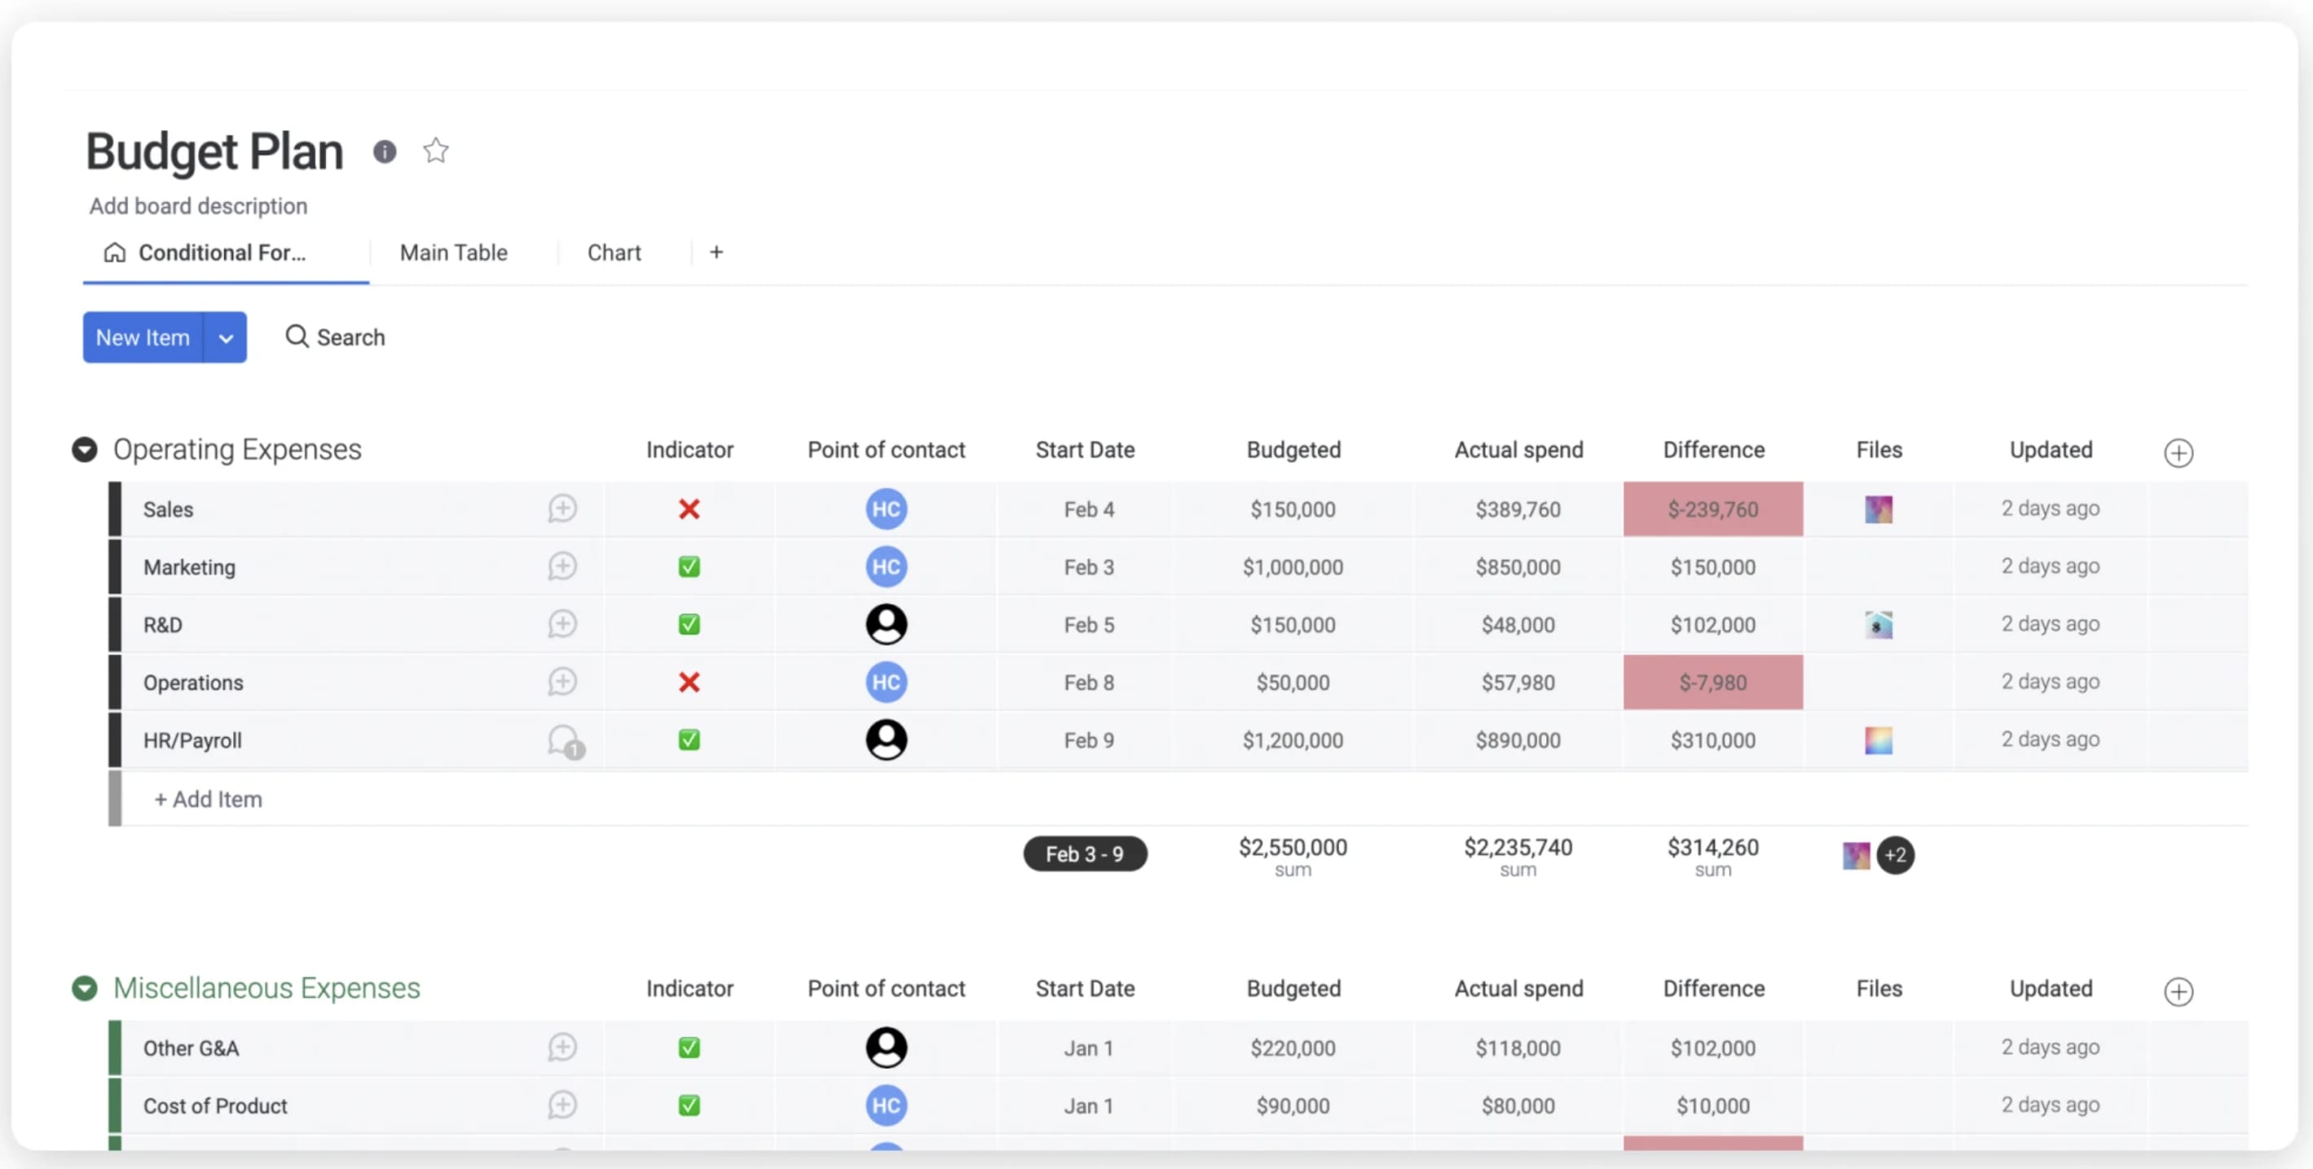Toggle green checkmark for Other G&A indicator
This screenshot has width=2313, height=1169.
pyautogui.click(x=690, y=1047)
